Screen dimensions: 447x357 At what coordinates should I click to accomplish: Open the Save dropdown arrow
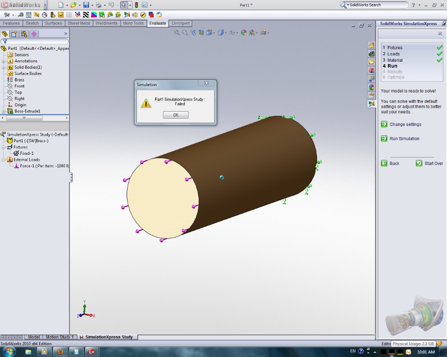pos(92,5)
